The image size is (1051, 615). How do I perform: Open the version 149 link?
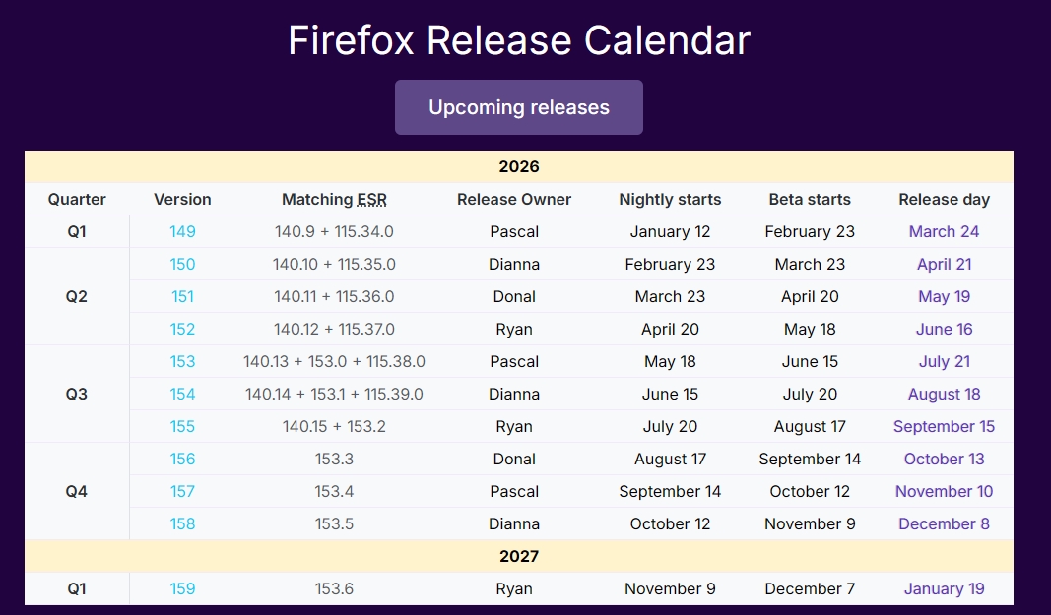point(182,231)
